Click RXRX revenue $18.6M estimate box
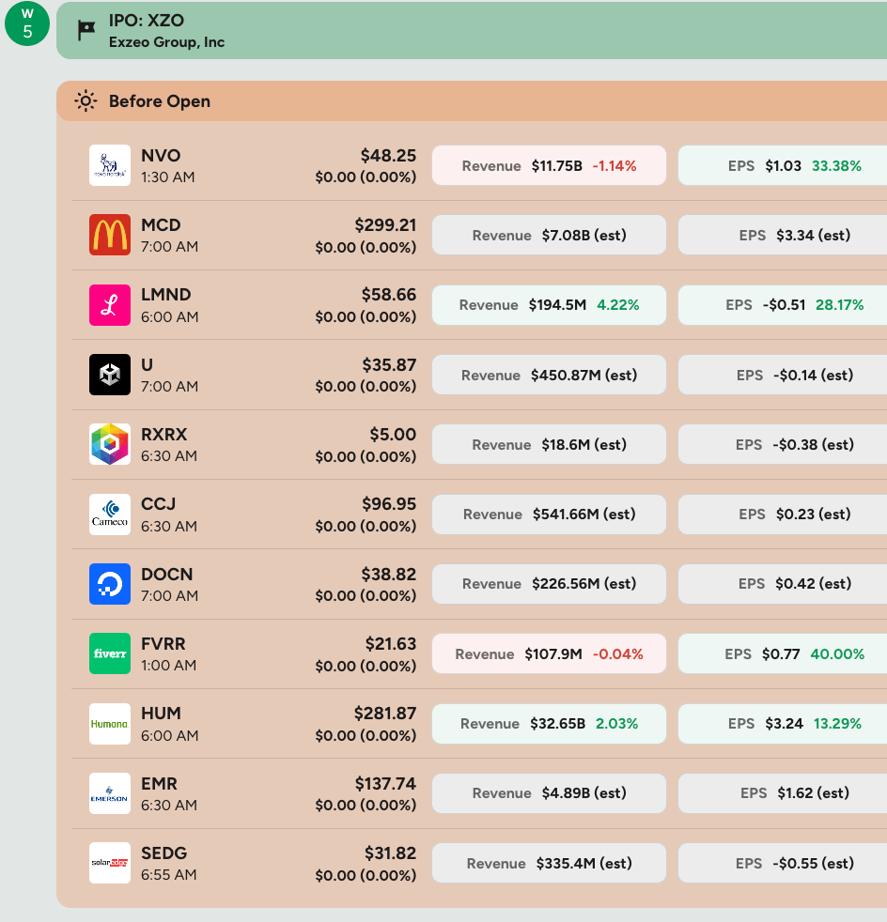 (549, 444)
